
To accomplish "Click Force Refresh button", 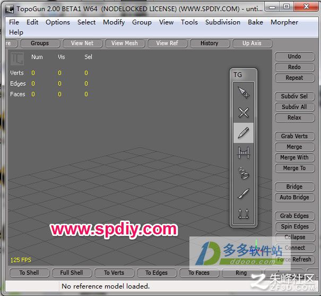I will 294,259.
